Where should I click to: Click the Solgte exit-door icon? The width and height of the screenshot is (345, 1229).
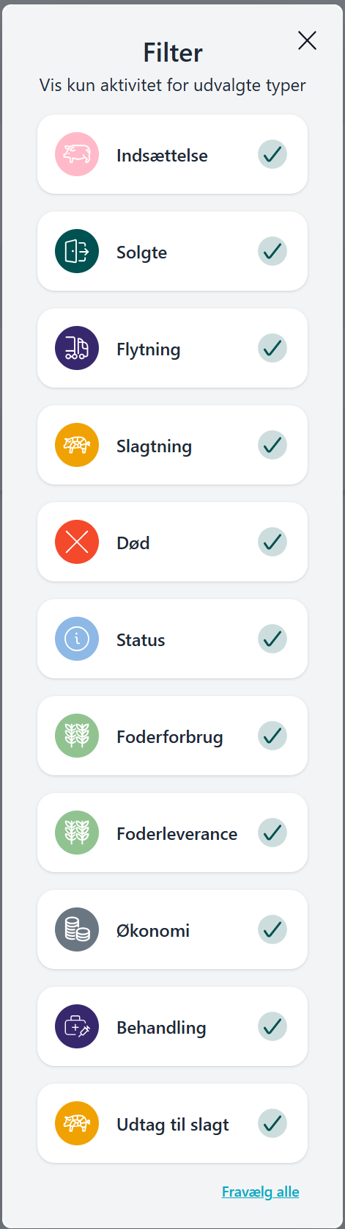coord(77,251)
